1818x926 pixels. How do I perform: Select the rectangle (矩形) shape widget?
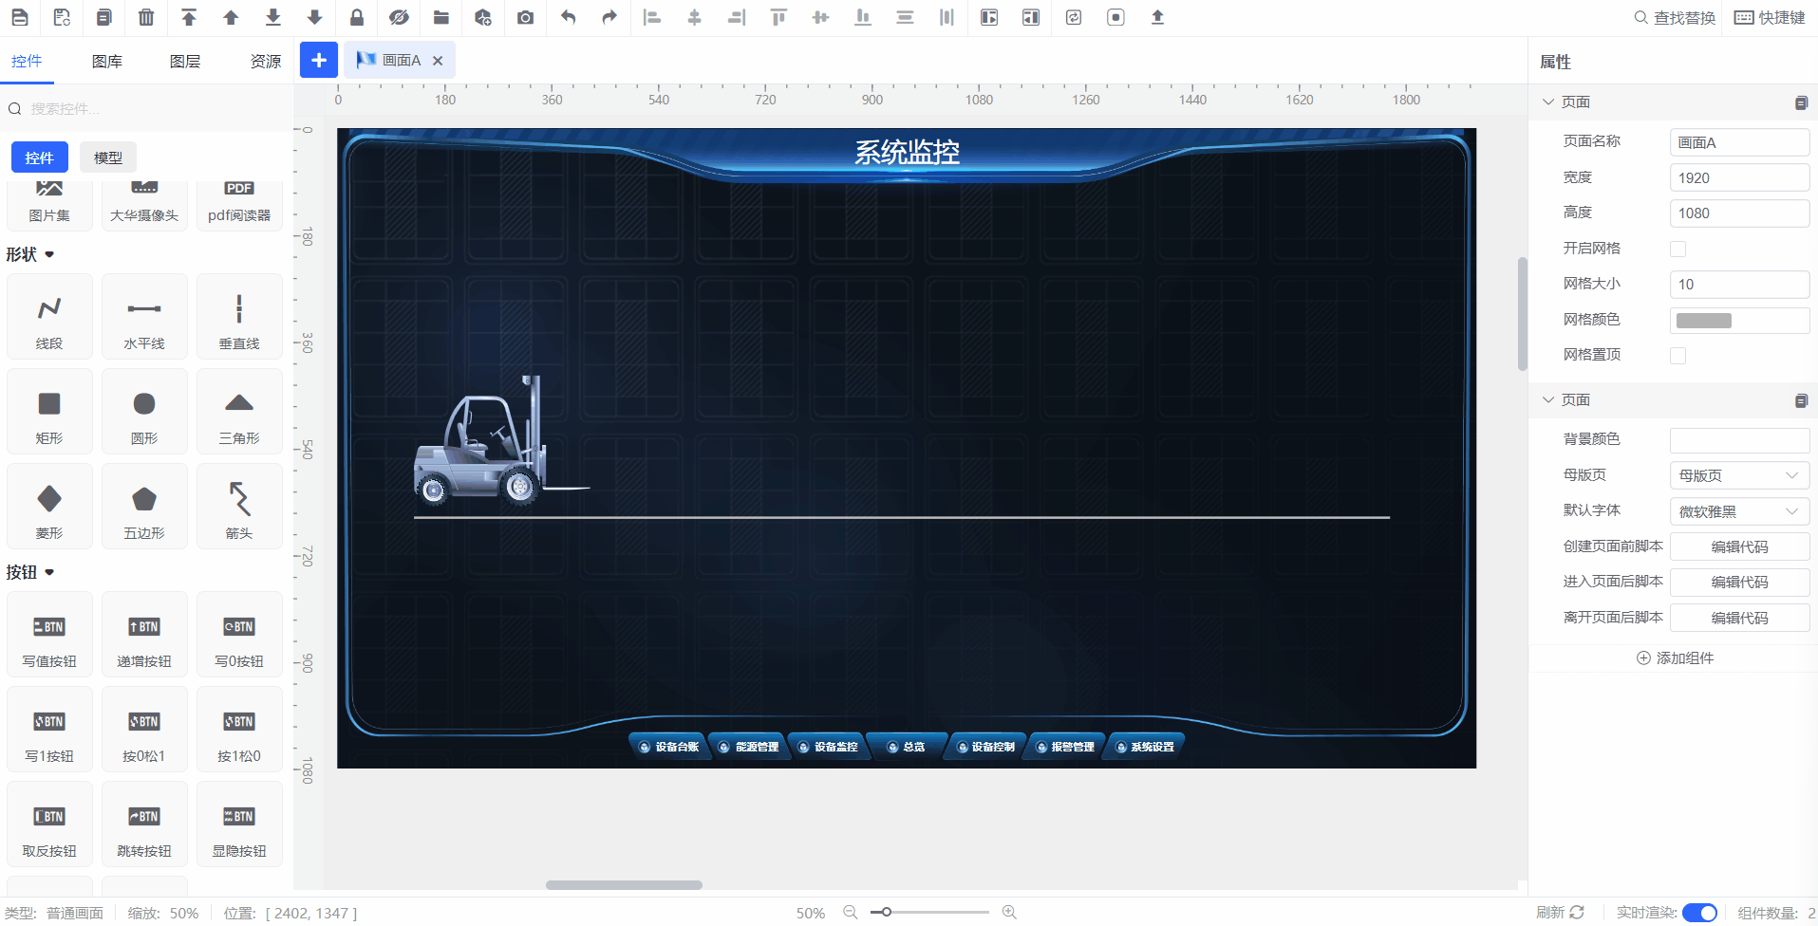(x=49, y=413)
